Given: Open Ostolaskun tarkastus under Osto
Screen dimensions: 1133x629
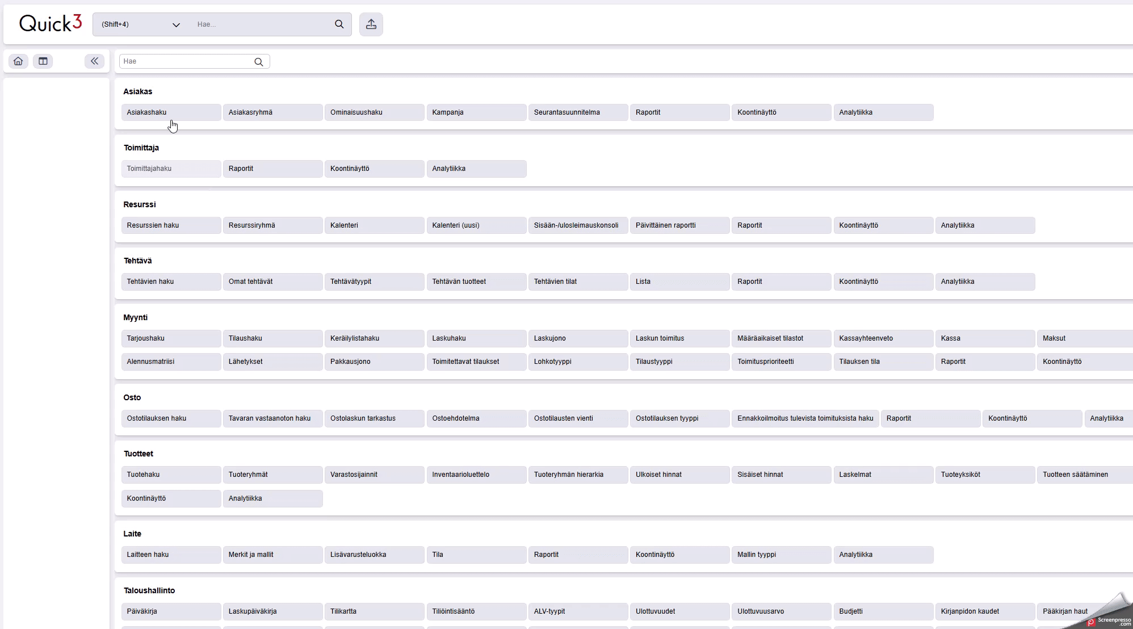Looking at the screenshot, I should click(374, 418).
